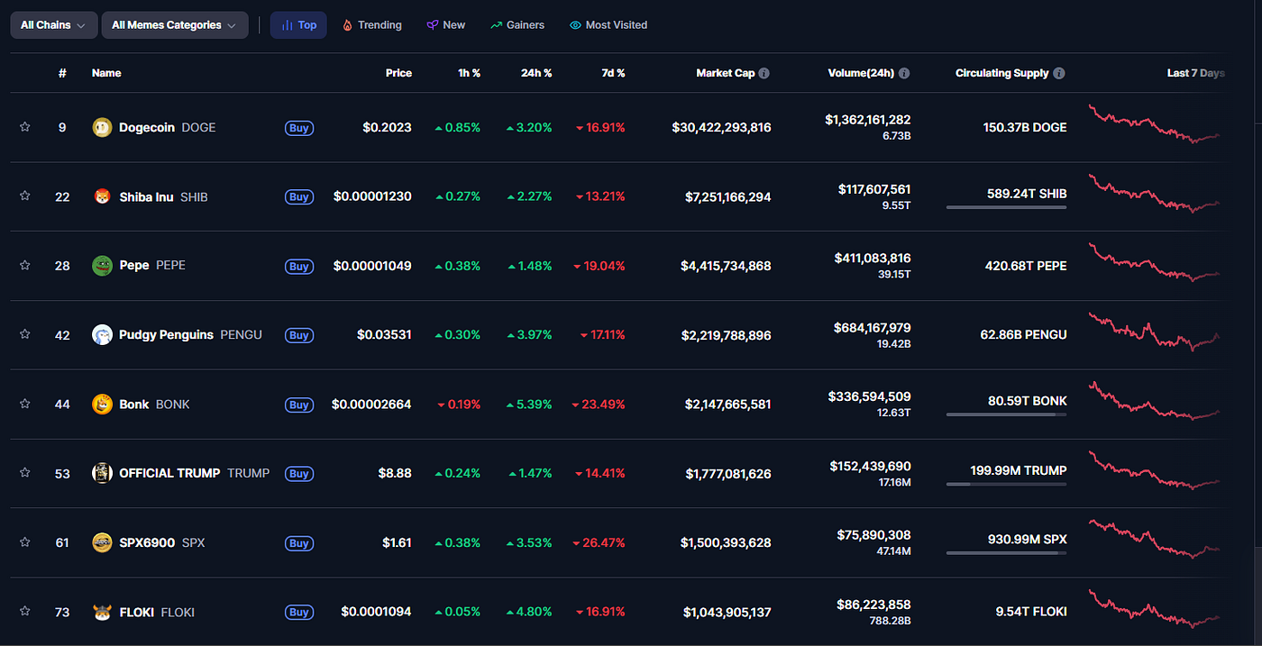This screenshot has height=646, width=1262.
Task: Open the SPX6900 name link
Action: point(147,542)
